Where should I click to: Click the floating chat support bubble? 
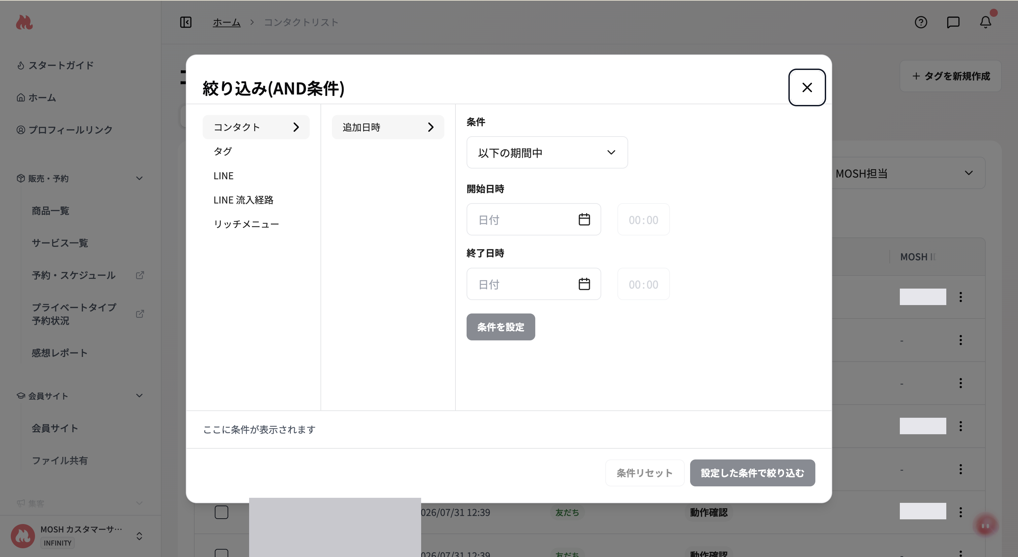[986, 526]
